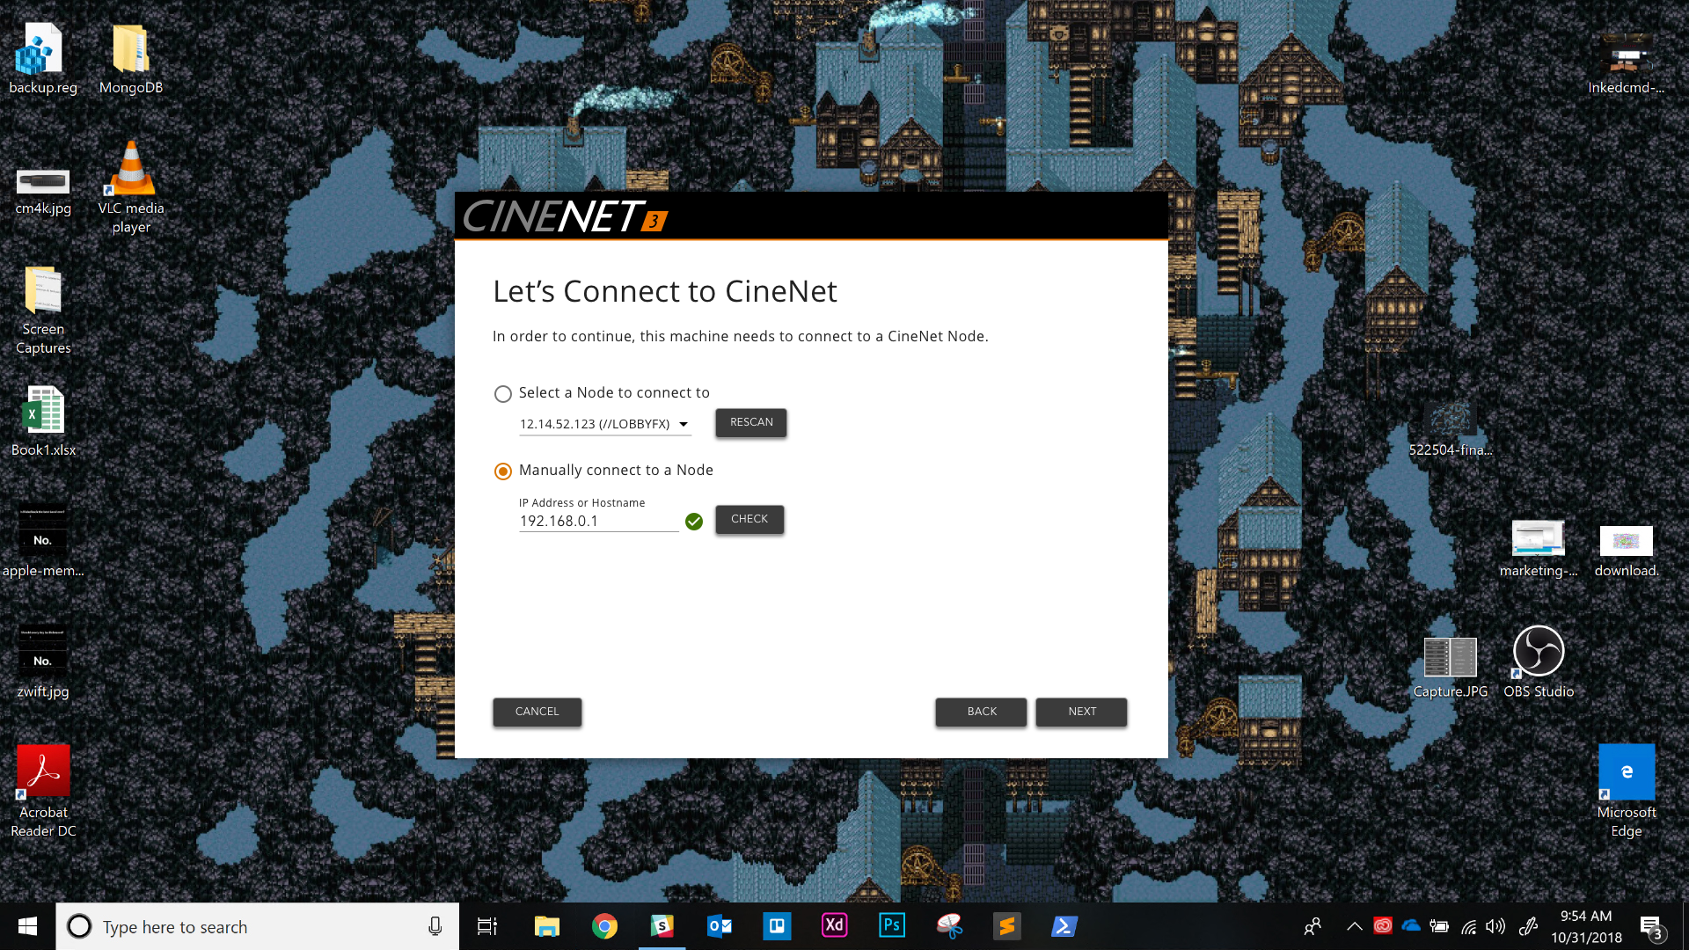
Task: Launch Microsoft Edge desktop shortcut
Action: (x=1626, y=792)
